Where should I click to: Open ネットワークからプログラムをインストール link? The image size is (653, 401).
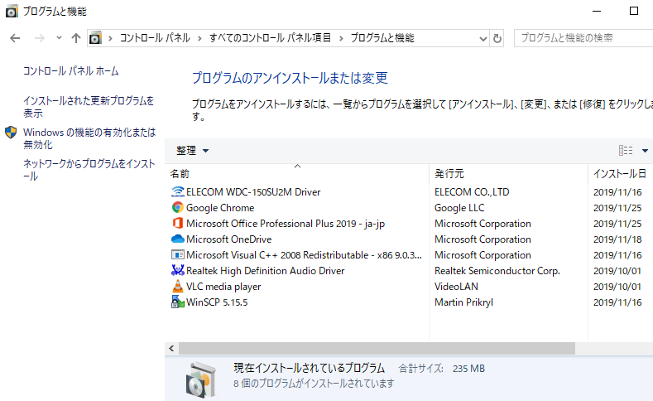click(x=89, y=170)
